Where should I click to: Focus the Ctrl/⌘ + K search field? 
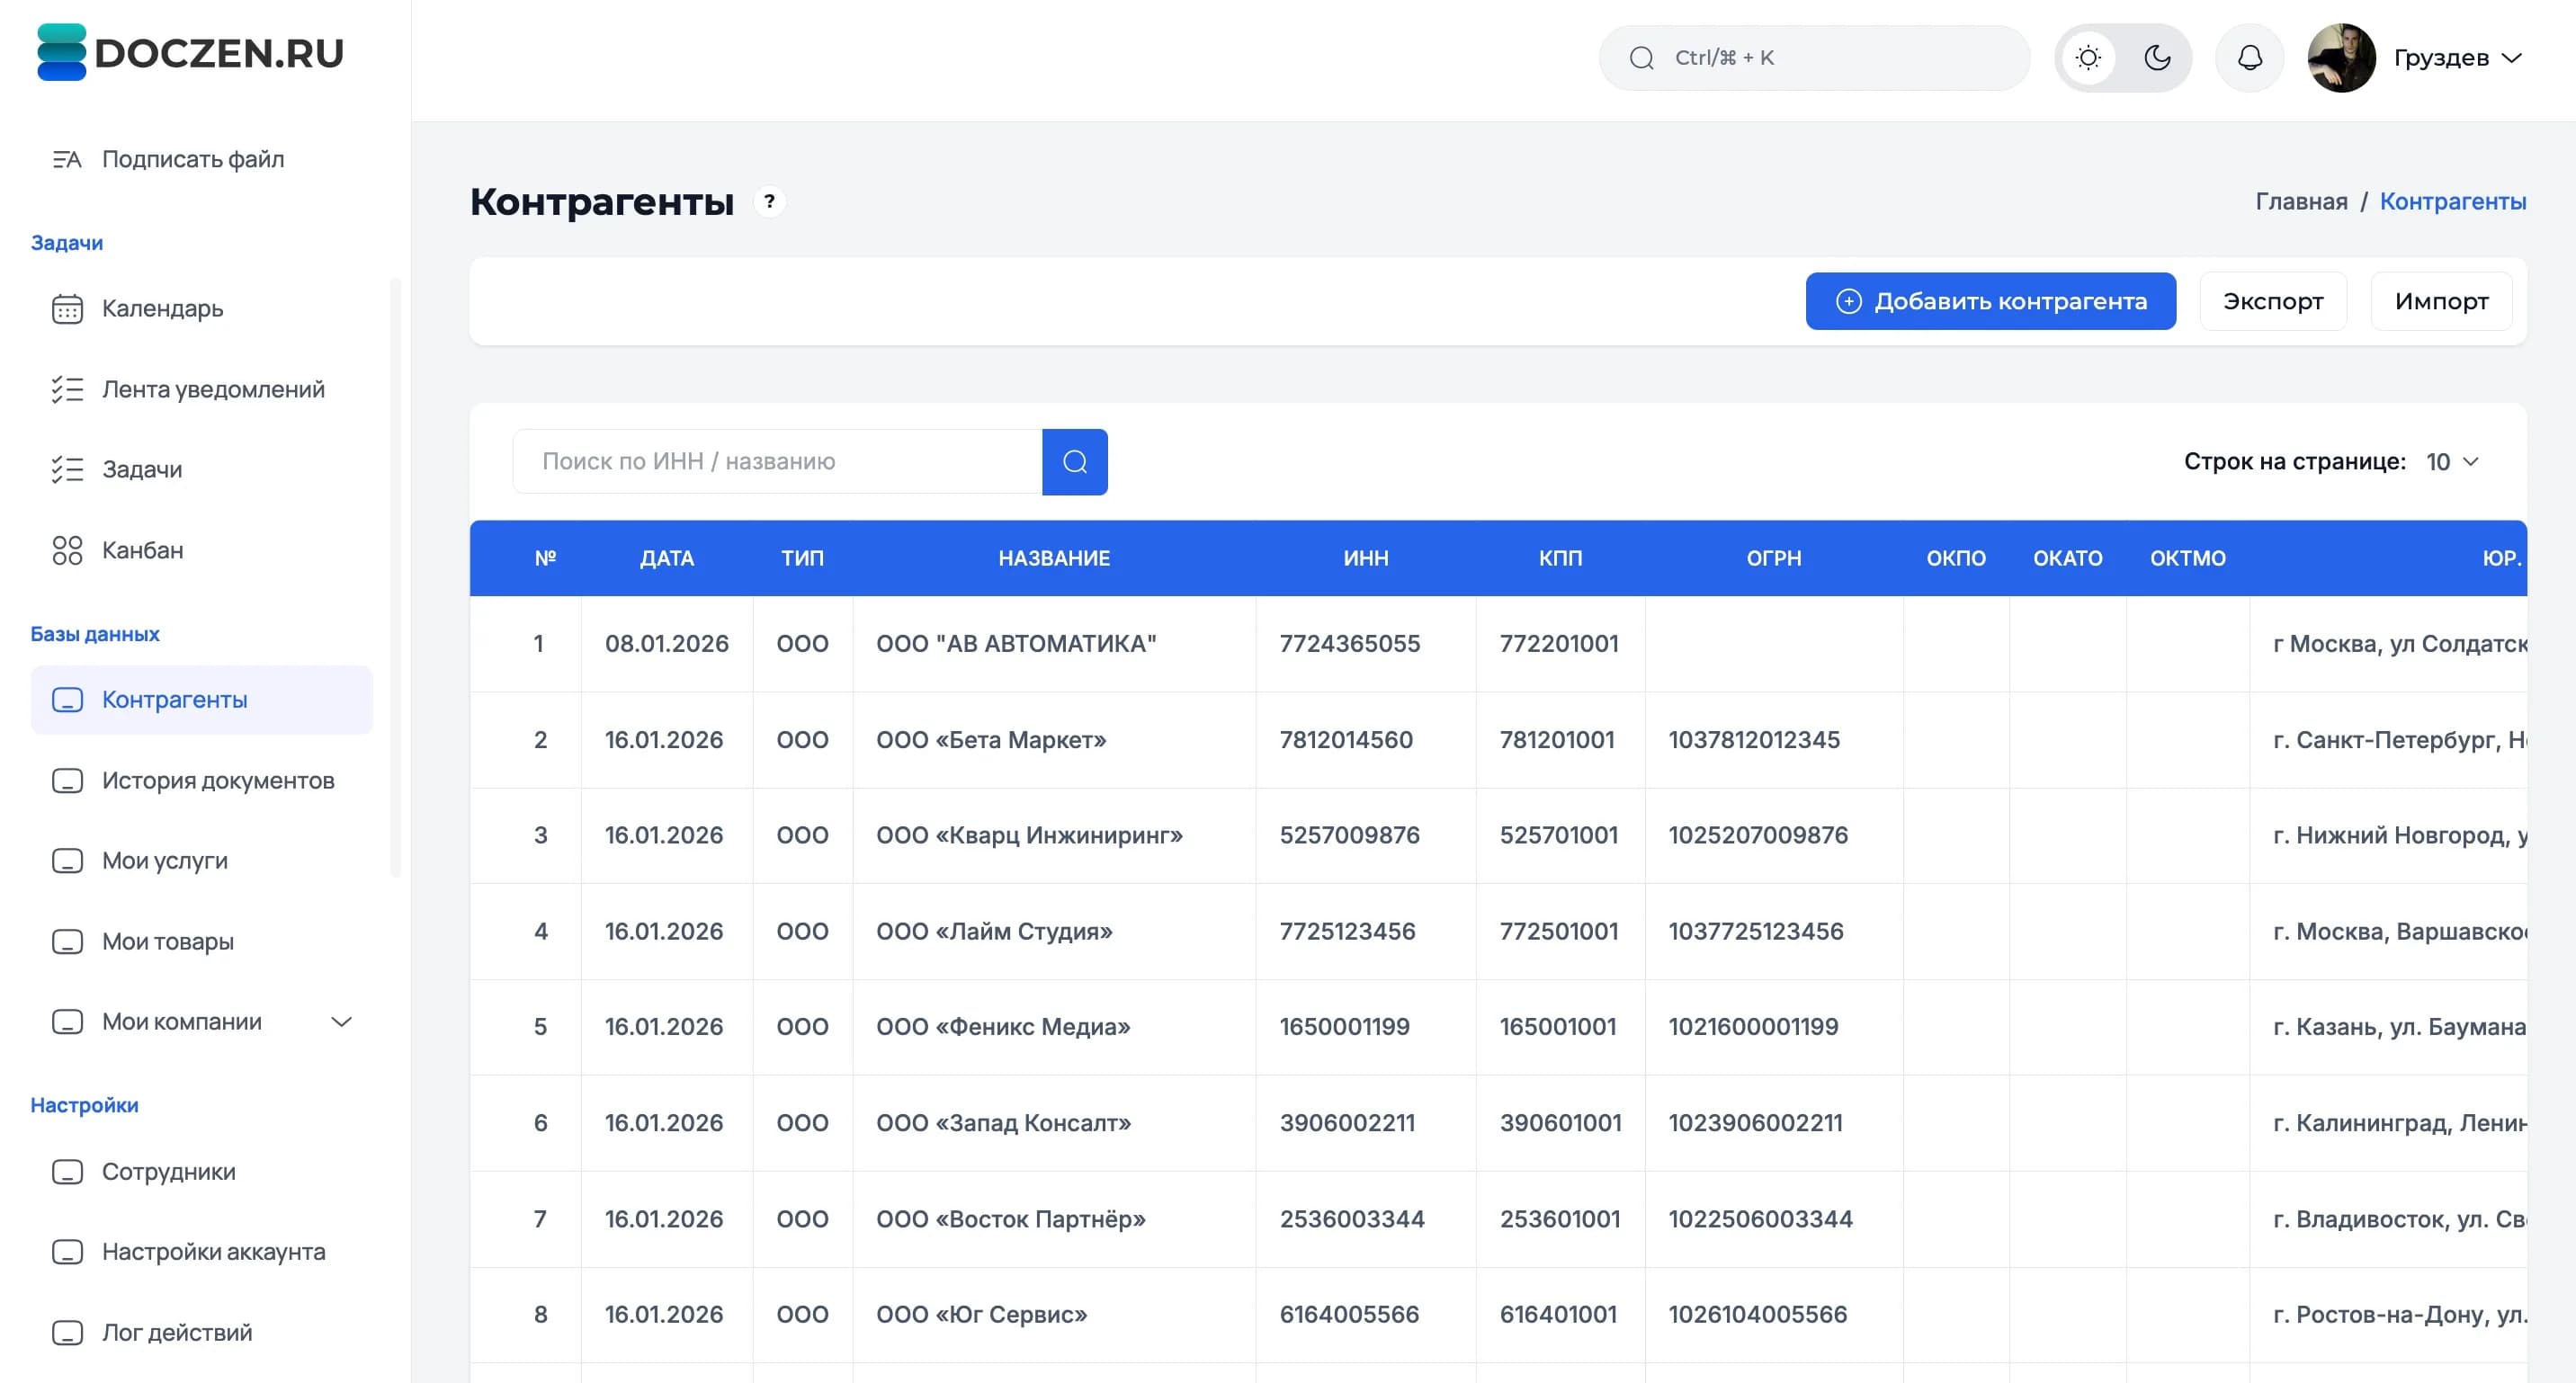point(1814,58)
